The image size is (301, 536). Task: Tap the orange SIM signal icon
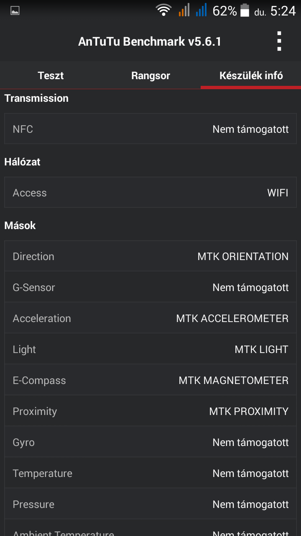coord(184,10)
